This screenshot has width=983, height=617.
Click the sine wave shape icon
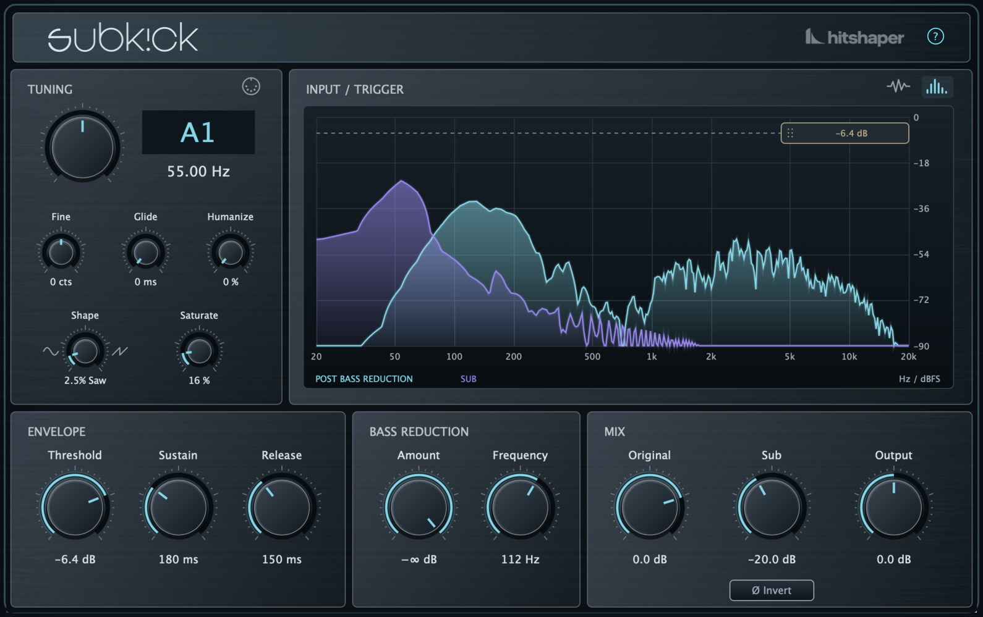[51, 351]
